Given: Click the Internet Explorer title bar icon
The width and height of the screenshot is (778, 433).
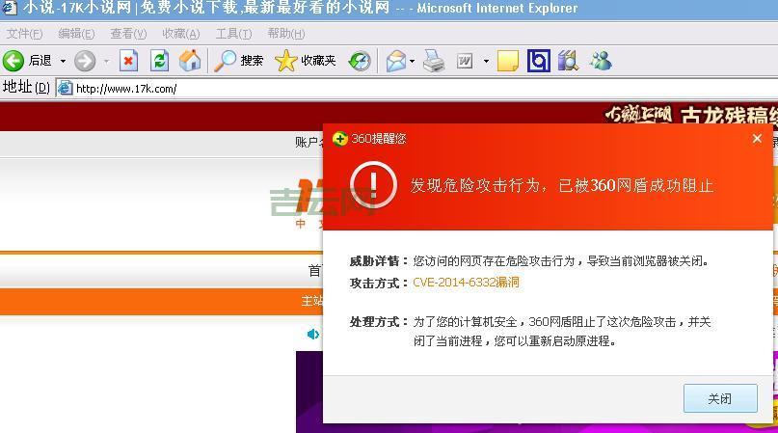Looking at the screenshot, I should point(9,8).
